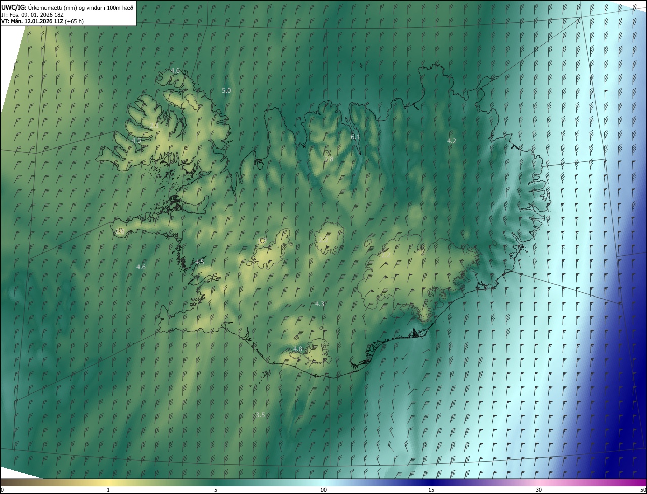Click the '5' tick label on the legend
Screen dimensions: 647x494
pyautogui.click(x=216, y=490)
